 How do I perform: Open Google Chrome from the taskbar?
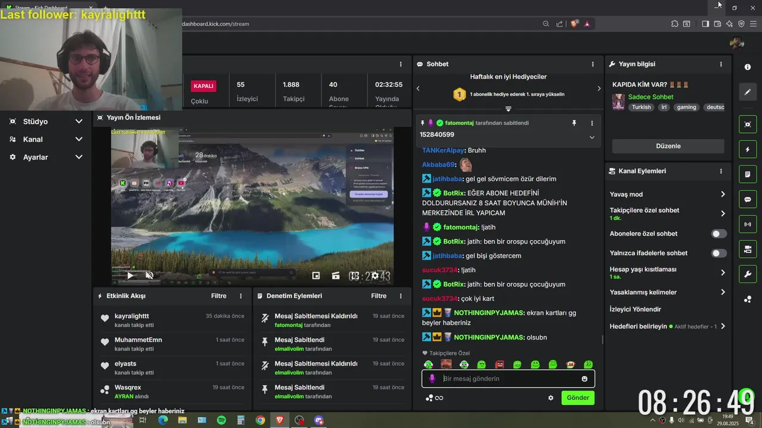click(260, 420)
